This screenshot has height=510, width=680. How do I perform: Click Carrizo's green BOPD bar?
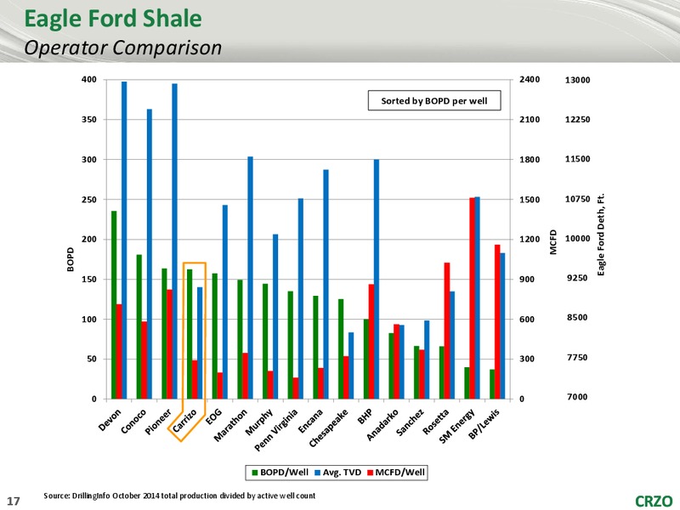(190, 334)
